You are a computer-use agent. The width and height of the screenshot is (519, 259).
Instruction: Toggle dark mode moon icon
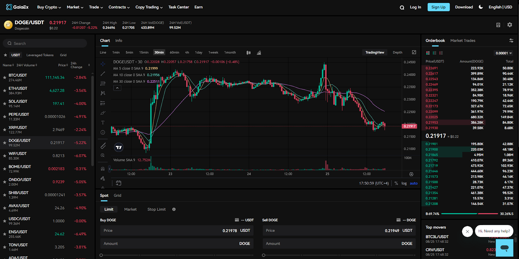pos(481,7)
